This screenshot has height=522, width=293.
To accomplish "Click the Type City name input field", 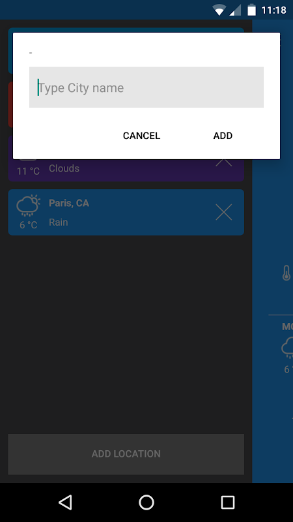I will pos(146,87).
